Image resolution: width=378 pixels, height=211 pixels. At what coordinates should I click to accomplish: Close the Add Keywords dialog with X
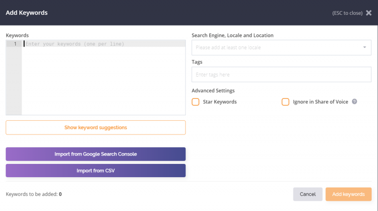(369, 13)
